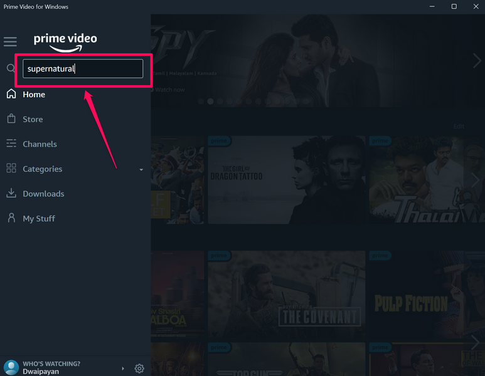Image resolution: width=485 pixels, height=376 pixels.
Task: Go to the Store section
Action: coord(33,119)
